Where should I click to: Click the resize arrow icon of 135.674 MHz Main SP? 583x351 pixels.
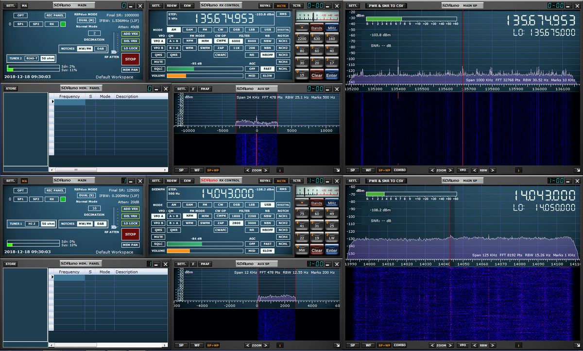coord(578,170)
